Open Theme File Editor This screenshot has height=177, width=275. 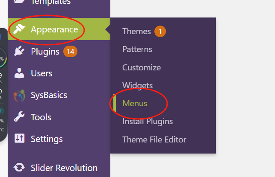point(154,139)
